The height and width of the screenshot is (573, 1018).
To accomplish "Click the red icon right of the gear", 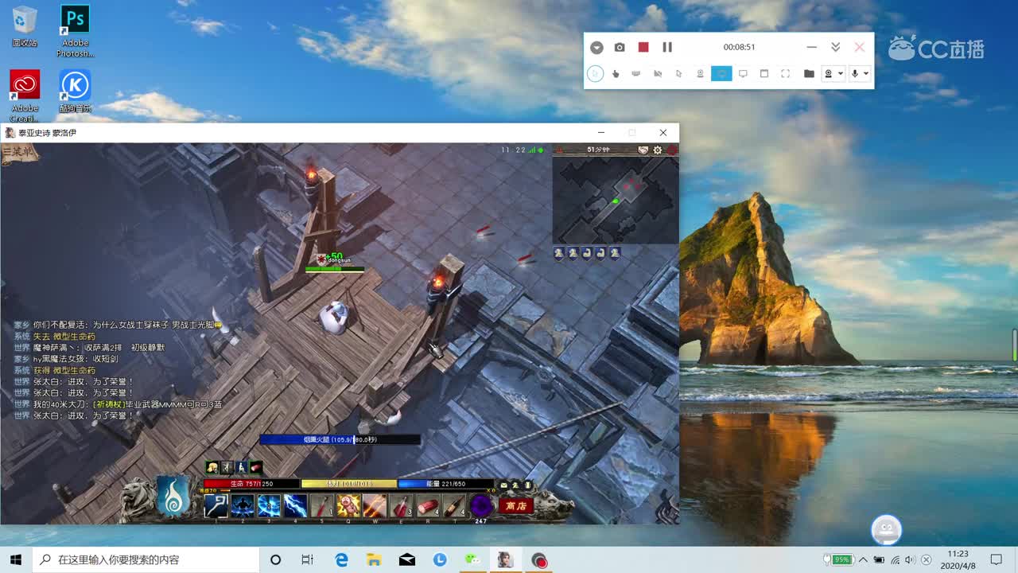I will tap(672, 150).
